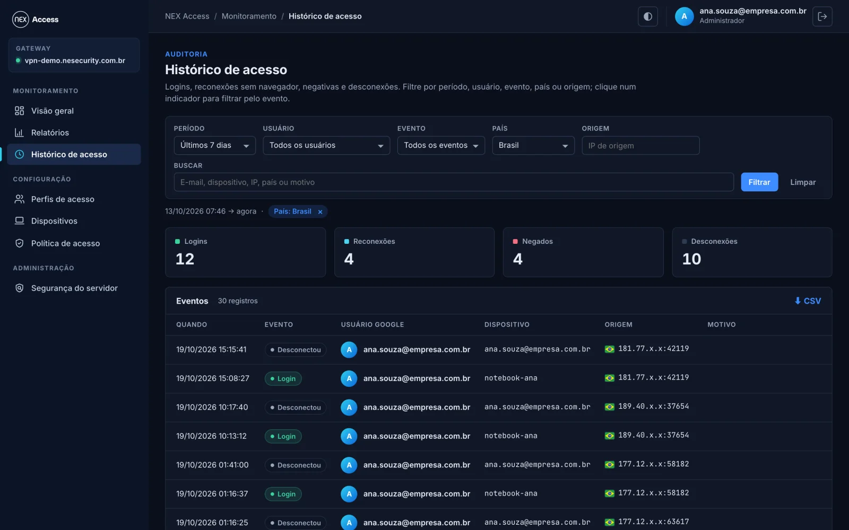Click the Brazil flag in the 10:17:40 row
Viewport: 849px width, 530px height.
[610, 407]
